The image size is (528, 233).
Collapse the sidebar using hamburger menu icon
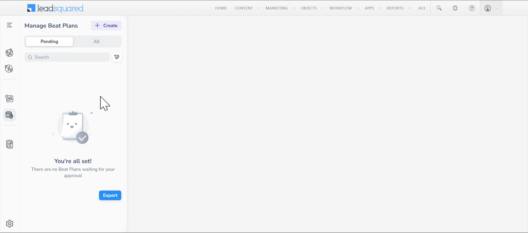coord(9,25)
